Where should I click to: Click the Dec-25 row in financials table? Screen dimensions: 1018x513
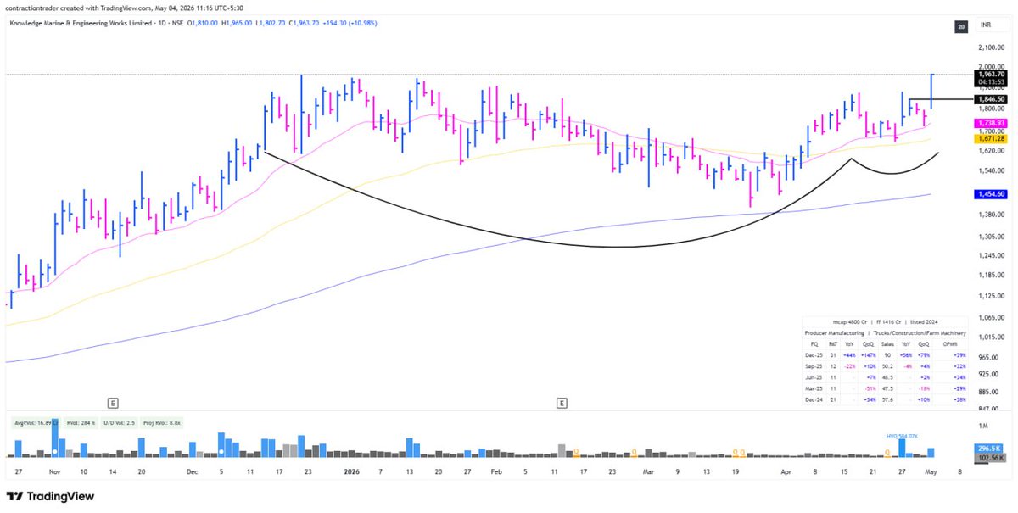pyautogui.click(x=886, y=356)
